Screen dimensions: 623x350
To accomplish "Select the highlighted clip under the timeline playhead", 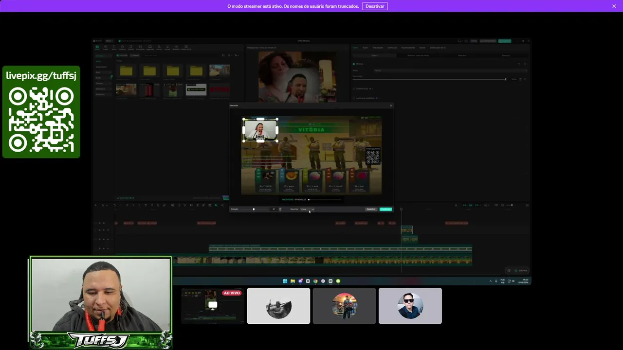I will coord(407,230).
